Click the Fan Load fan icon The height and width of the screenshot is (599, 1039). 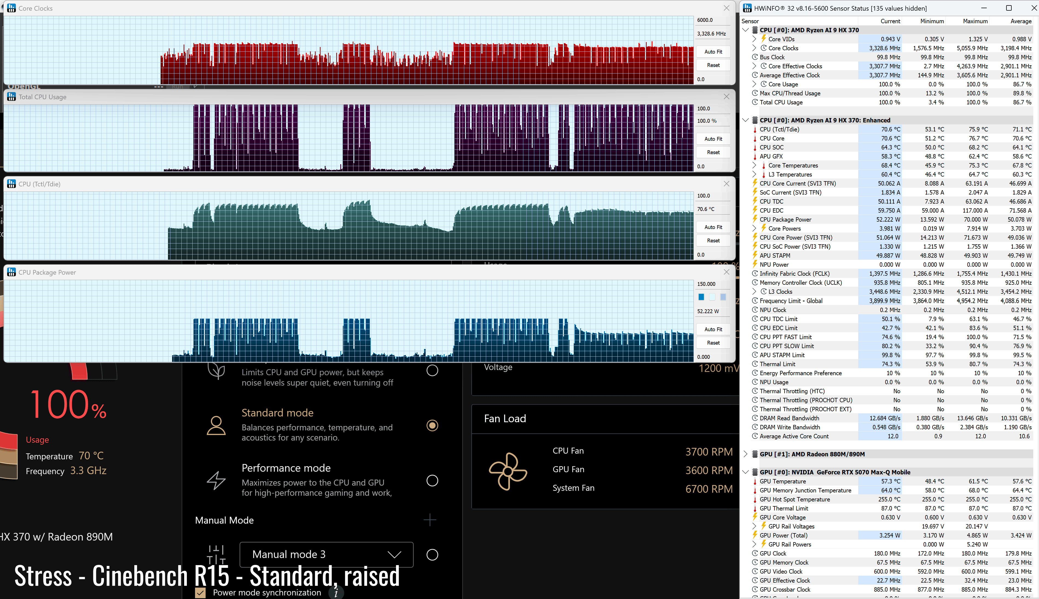508,471
